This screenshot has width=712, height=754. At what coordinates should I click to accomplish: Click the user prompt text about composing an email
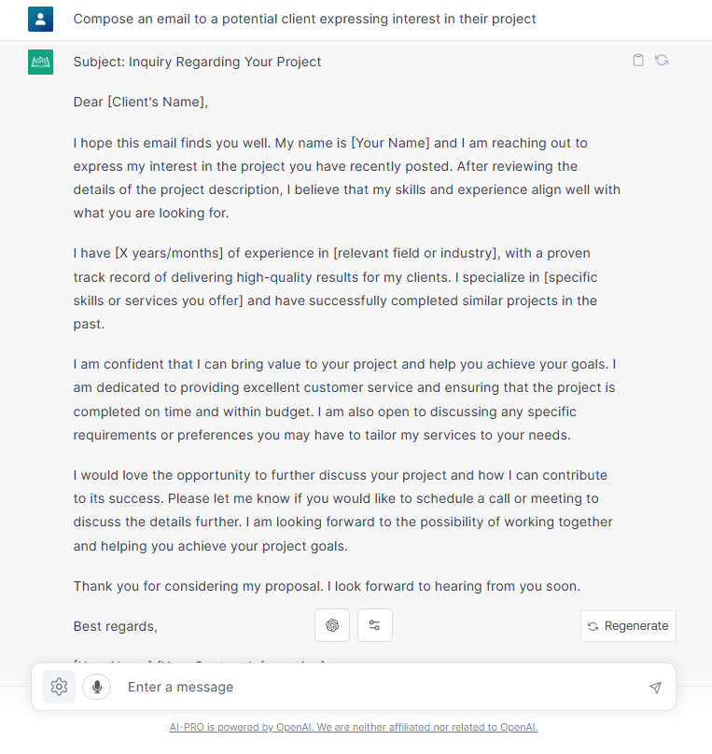pyautogui.click(x=304, y=19)
